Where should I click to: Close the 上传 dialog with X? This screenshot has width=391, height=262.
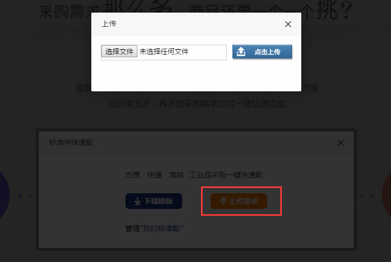click(288, 24)
